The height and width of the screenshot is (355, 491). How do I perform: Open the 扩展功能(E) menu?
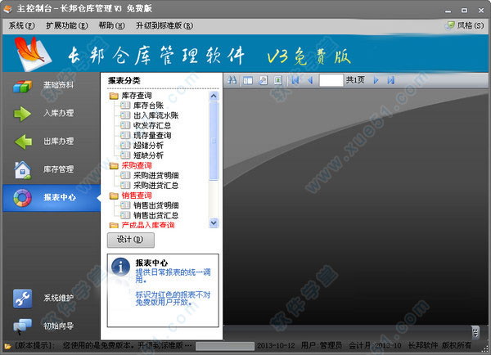pyautogui.click(x=67, y=25)
